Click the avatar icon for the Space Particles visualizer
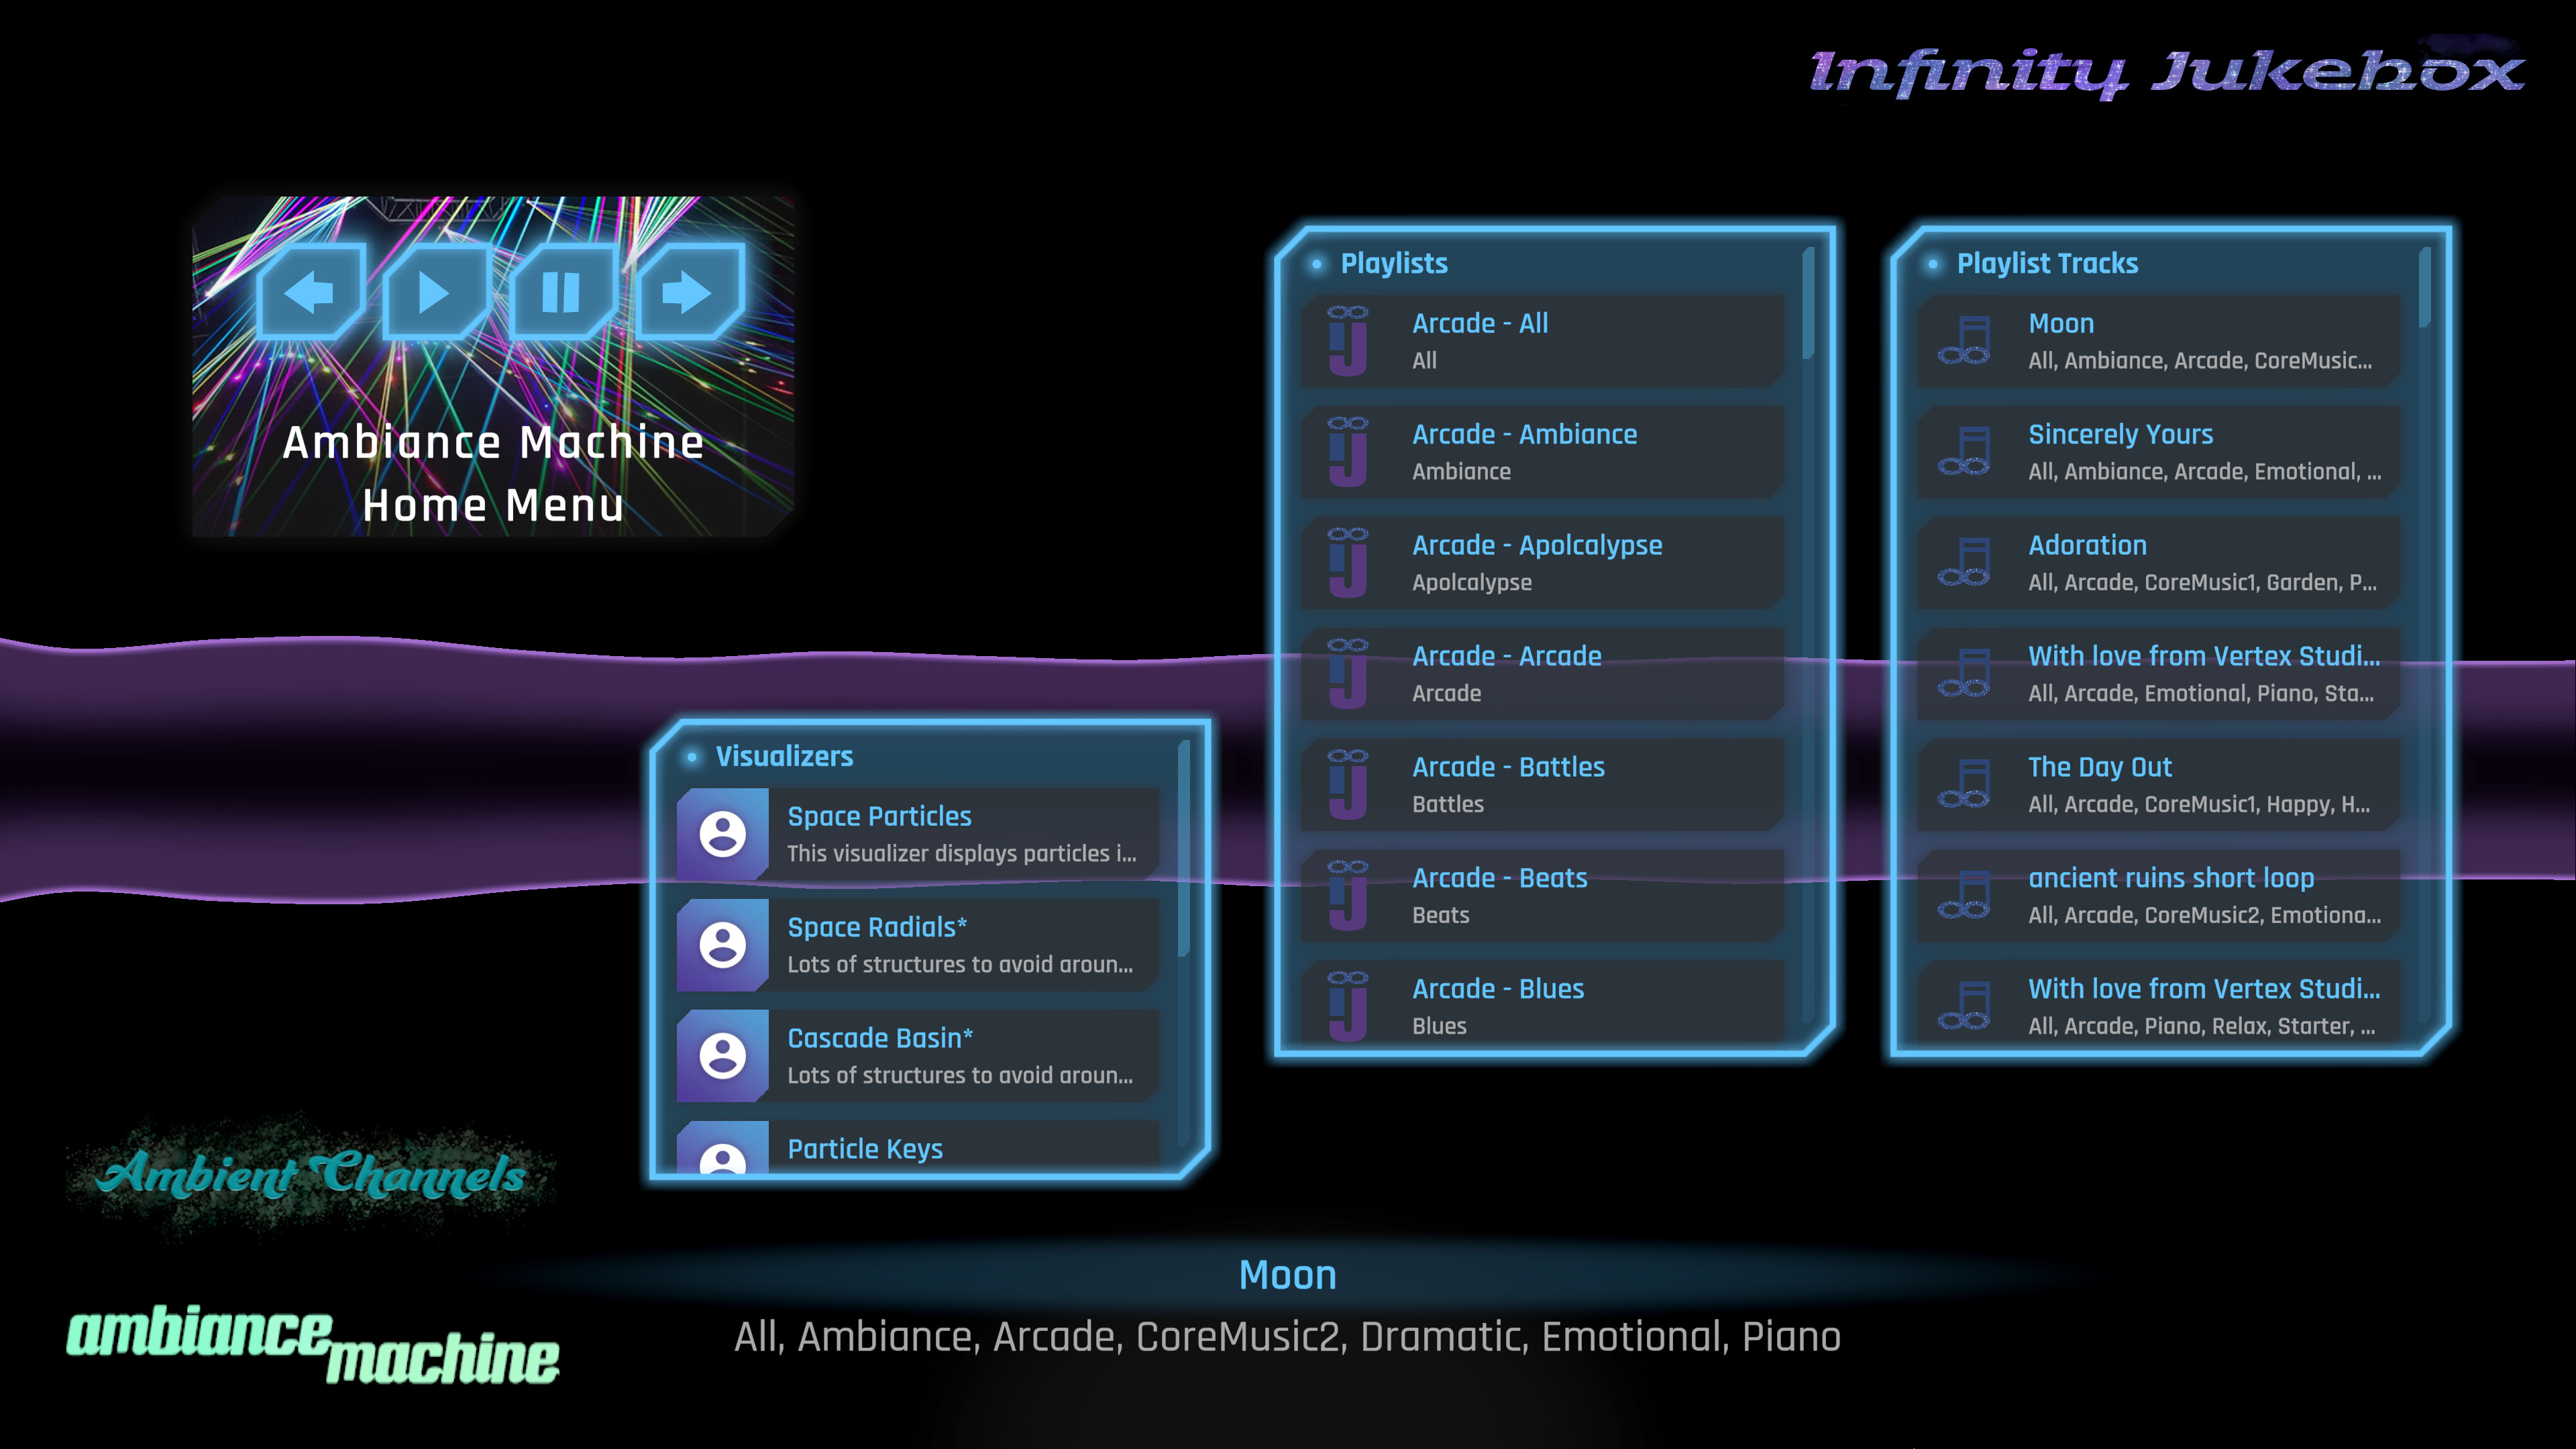 click(x=723, y=833)
